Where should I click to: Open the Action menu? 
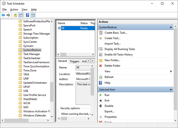(x=14, y=10)
